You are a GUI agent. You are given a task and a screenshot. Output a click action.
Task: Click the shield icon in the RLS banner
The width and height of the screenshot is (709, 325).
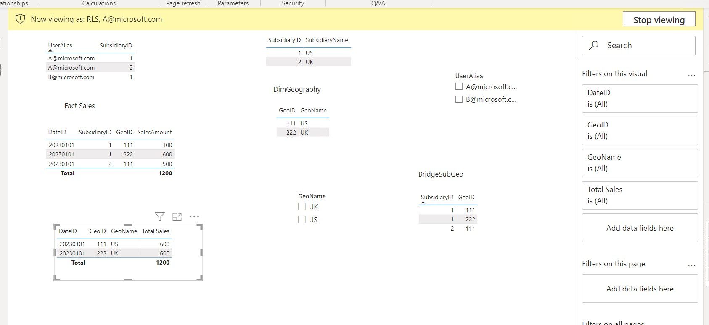20,19
